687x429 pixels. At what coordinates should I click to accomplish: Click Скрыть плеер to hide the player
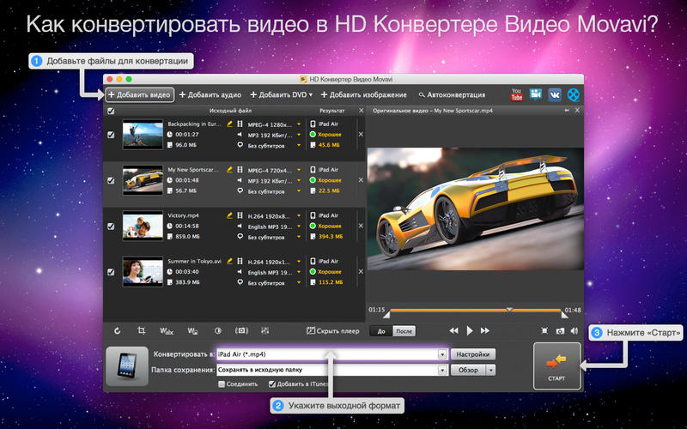[333, 331]
